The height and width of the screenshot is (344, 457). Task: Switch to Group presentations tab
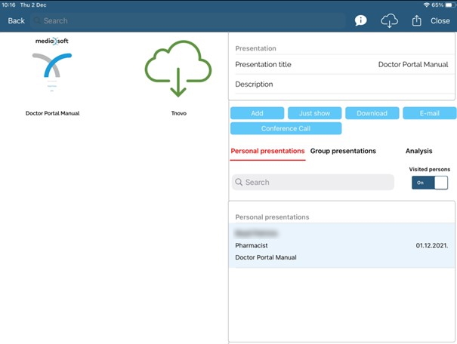(343, 152)
